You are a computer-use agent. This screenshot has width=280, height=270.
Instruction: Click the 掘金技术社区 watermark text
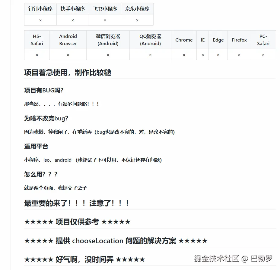216,258
